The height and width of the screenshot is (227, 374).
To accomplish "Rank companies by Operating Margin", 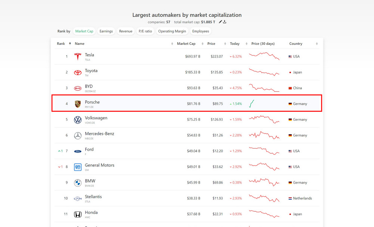I will pos(171,31).
